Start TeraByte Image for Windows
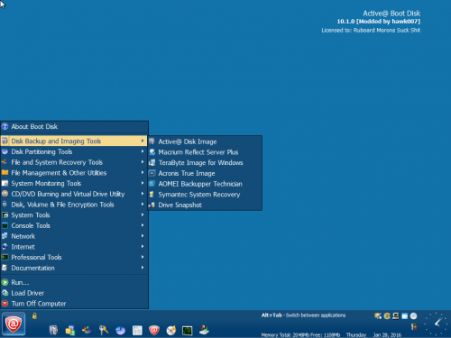451x338 pixels. tap(205, 162)
